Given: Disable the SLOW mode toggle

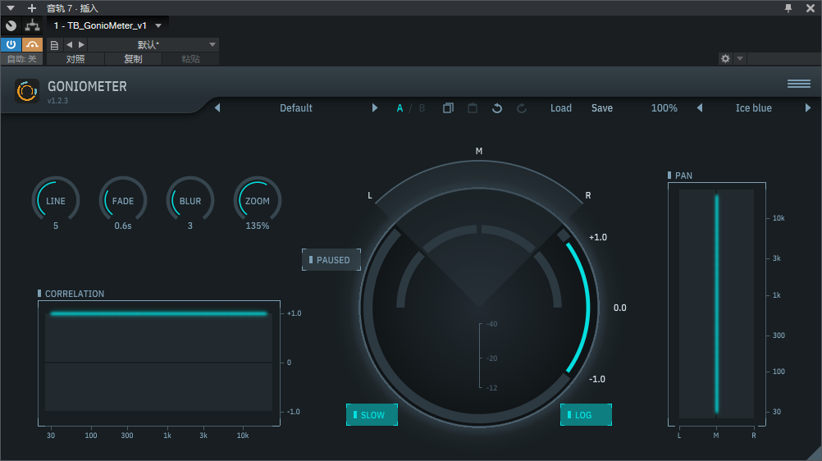Looking at the screenshot, I should pos(372,415).
